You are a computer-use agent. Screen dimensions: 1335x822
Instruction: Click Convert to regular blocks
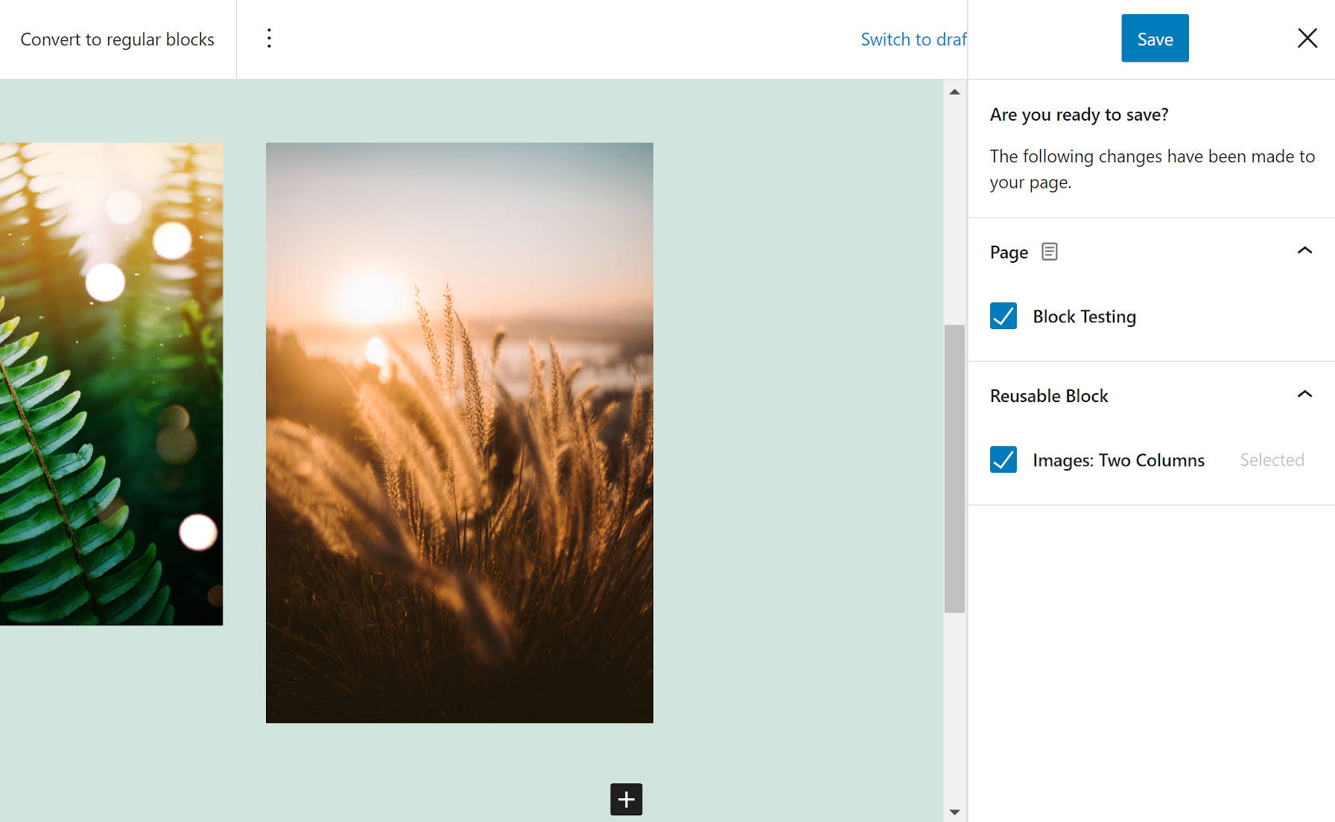[117, 39]
